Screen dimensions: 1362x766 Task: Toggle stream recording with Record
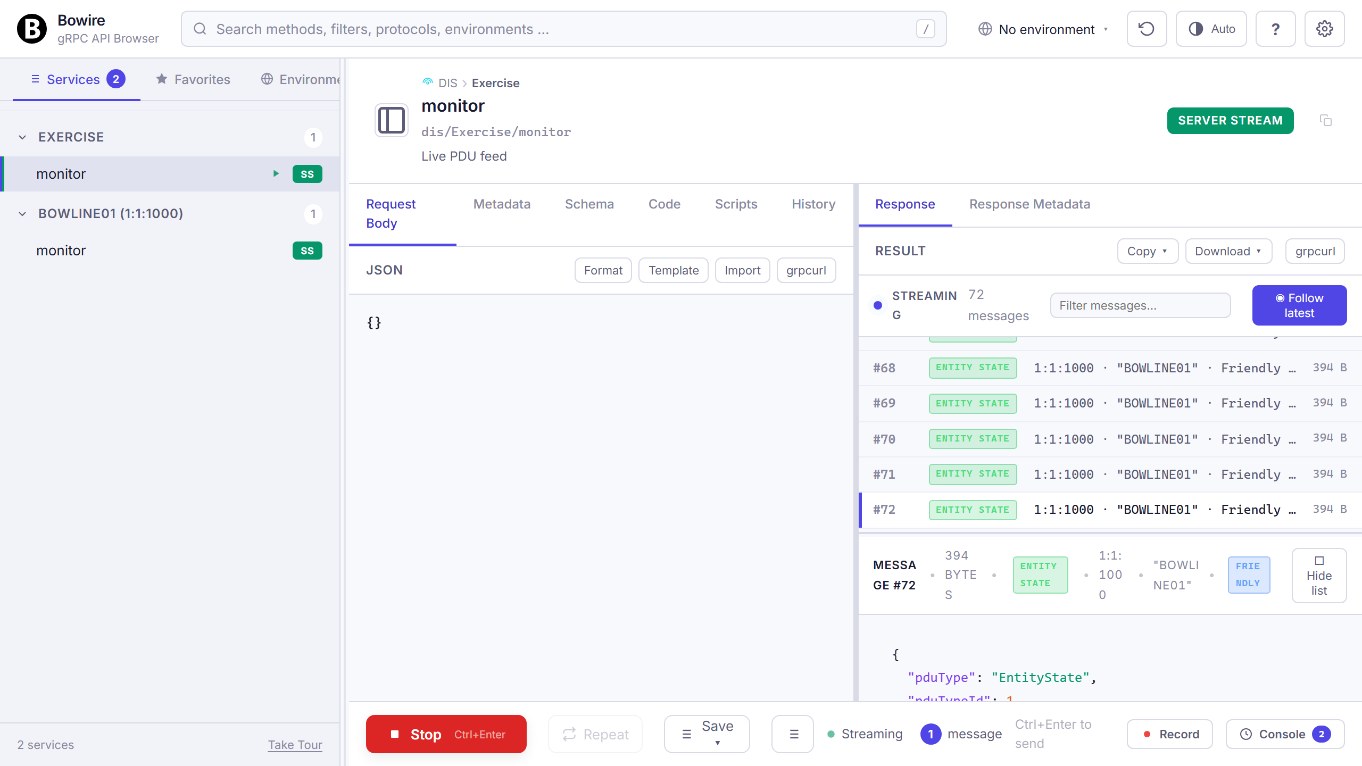point(1169,734)
